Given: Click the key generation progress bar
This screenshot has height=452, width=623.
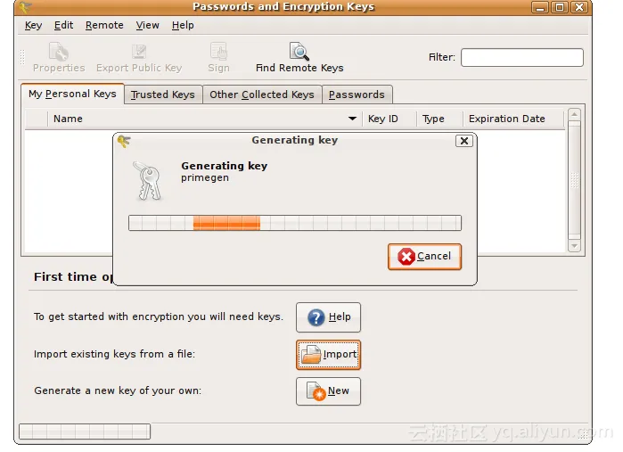Looking at the screenshot, I should click(295, 223).
